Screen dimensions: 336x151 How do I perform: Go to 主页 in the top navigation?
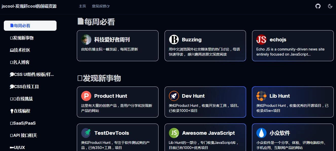click(82, 6)
